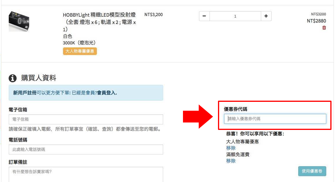Click the discounted price NT$2880
Image resolution: width=335 pixels, height=182 pixels.
(316, 21)
